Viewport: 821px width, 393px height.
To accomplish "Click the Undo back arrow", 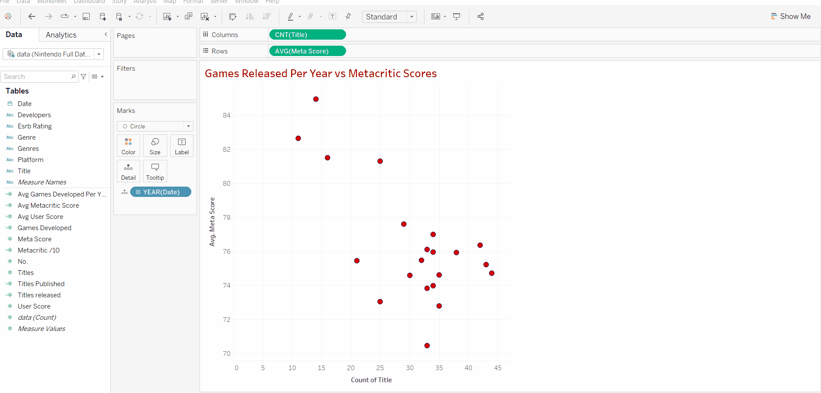I will tap(32, 16).
